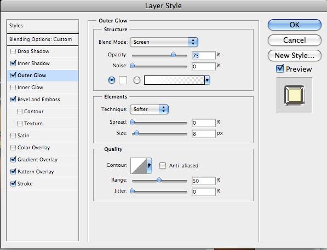Click the layer style preview thumbnail

pos(294,95)
